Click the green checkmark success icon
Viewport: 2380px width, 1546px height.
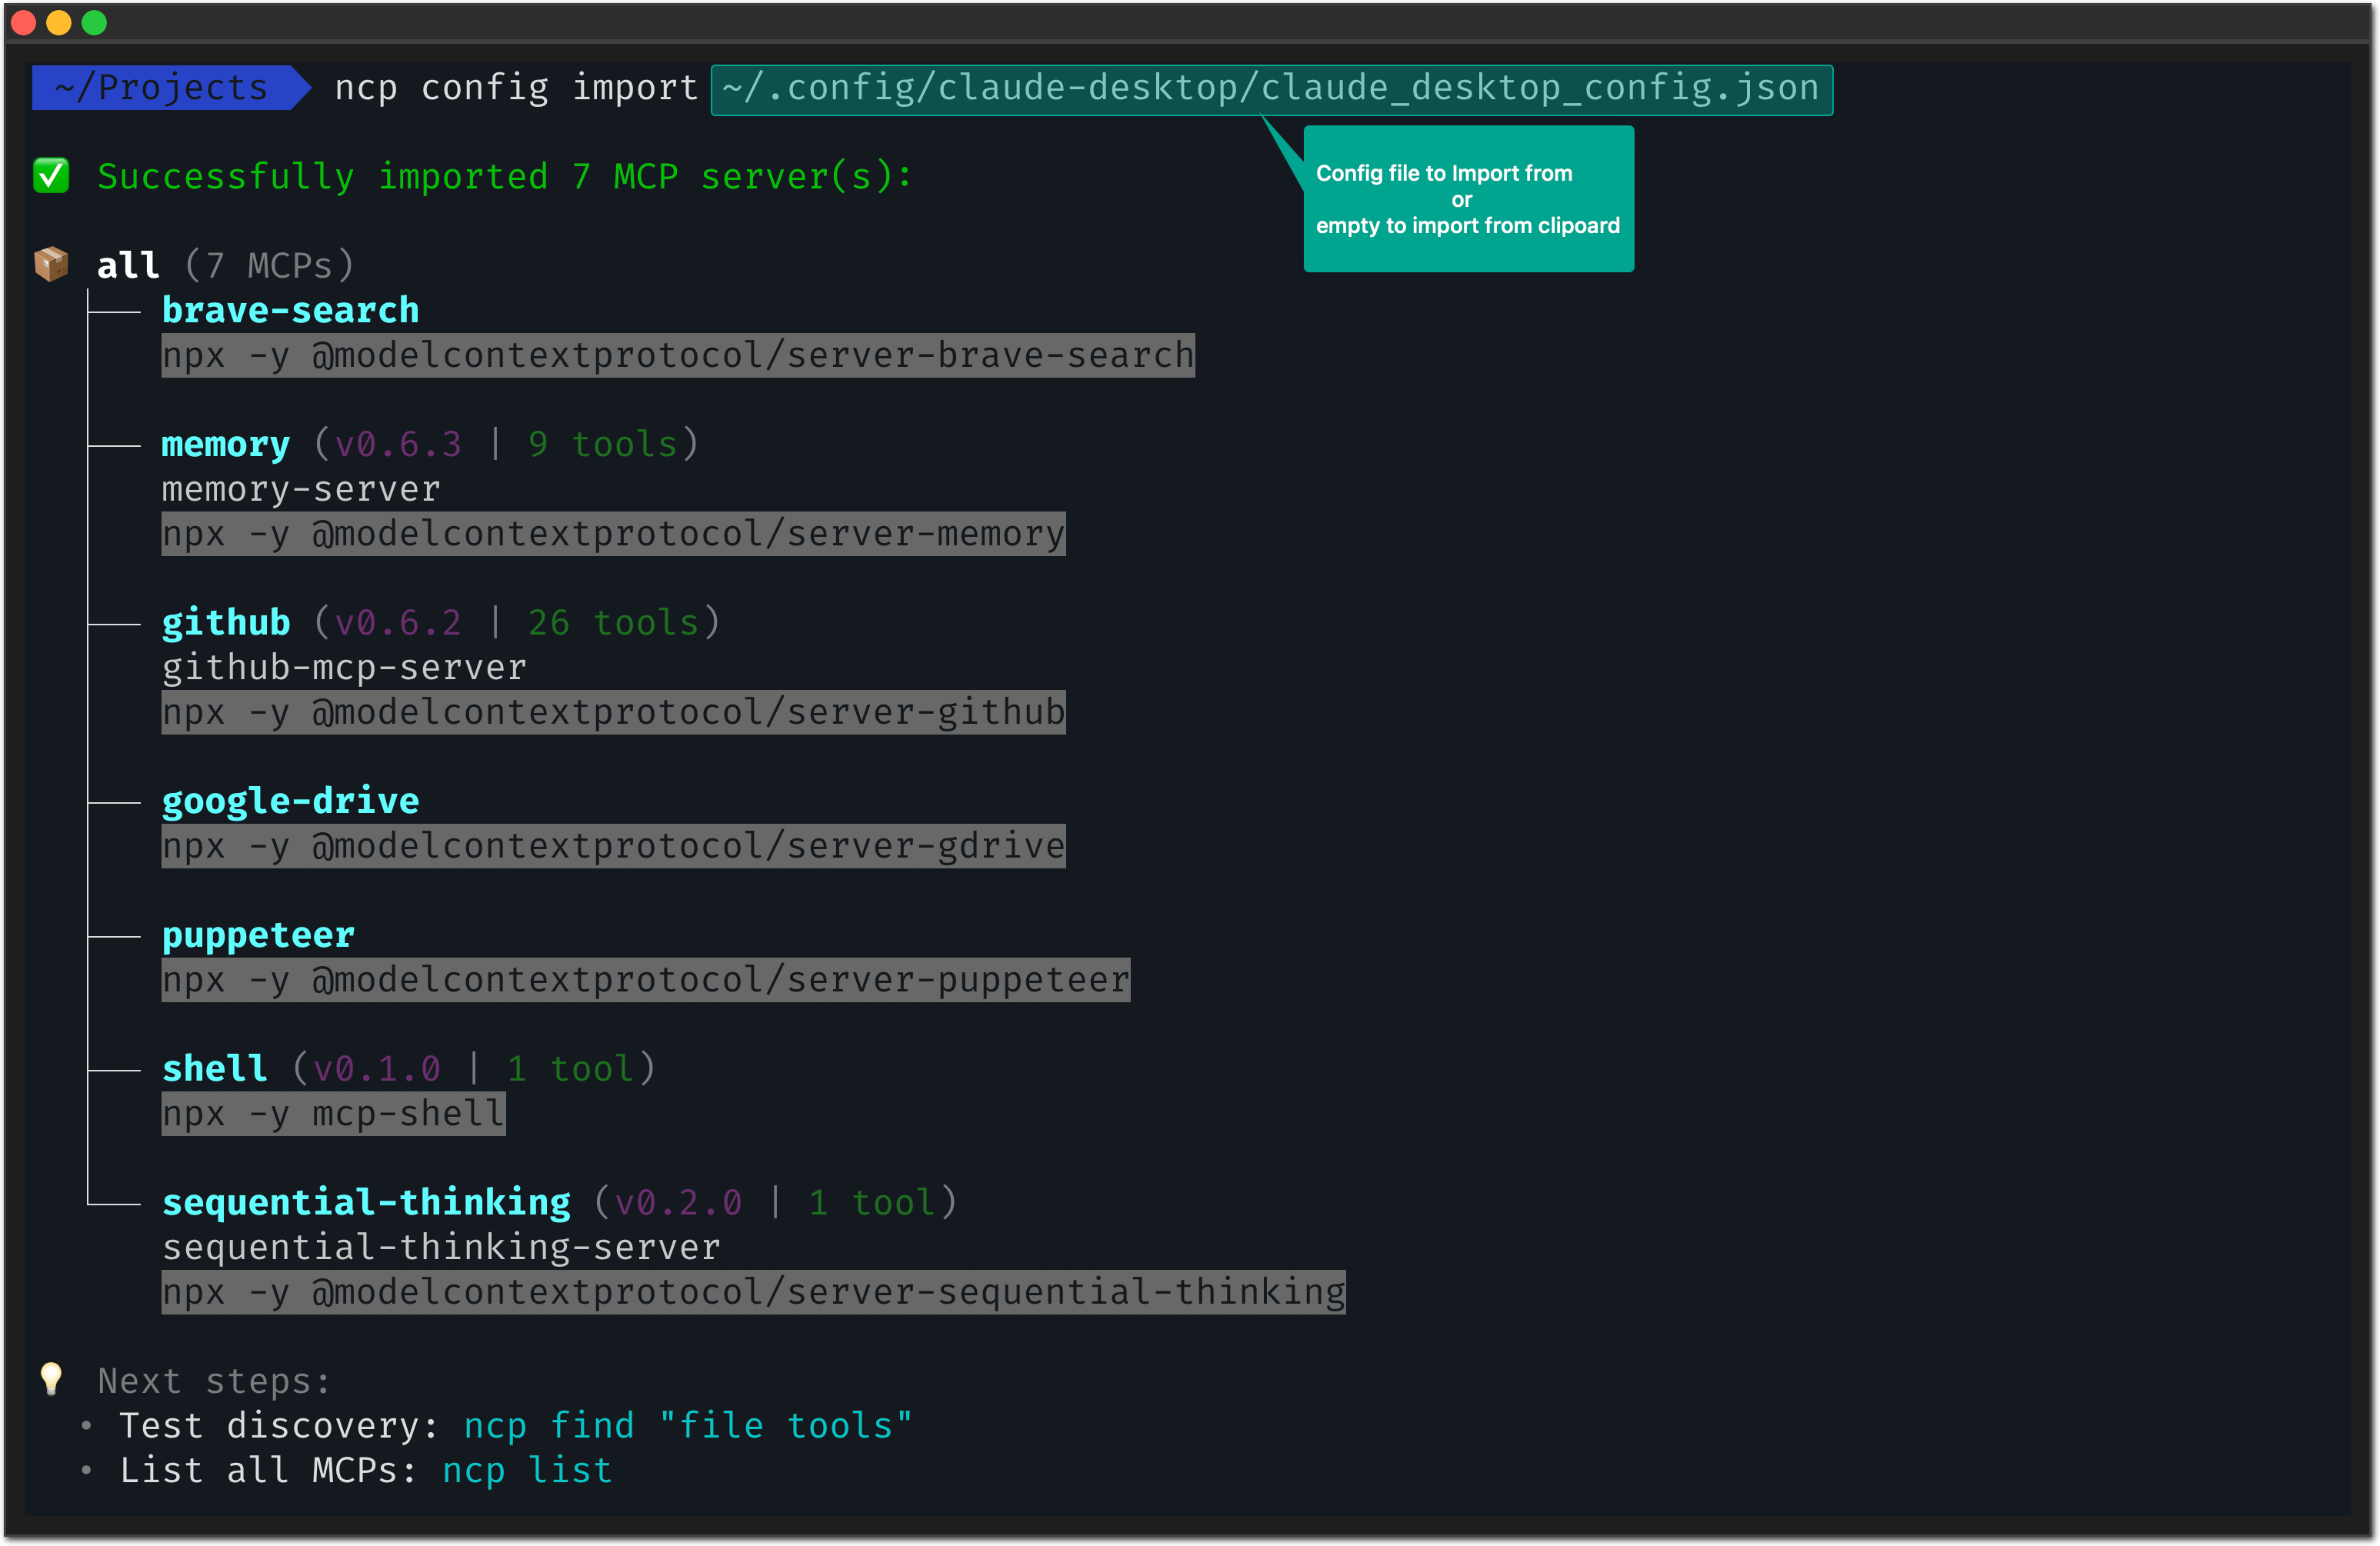pyautogui.click(x=51, y=176)
